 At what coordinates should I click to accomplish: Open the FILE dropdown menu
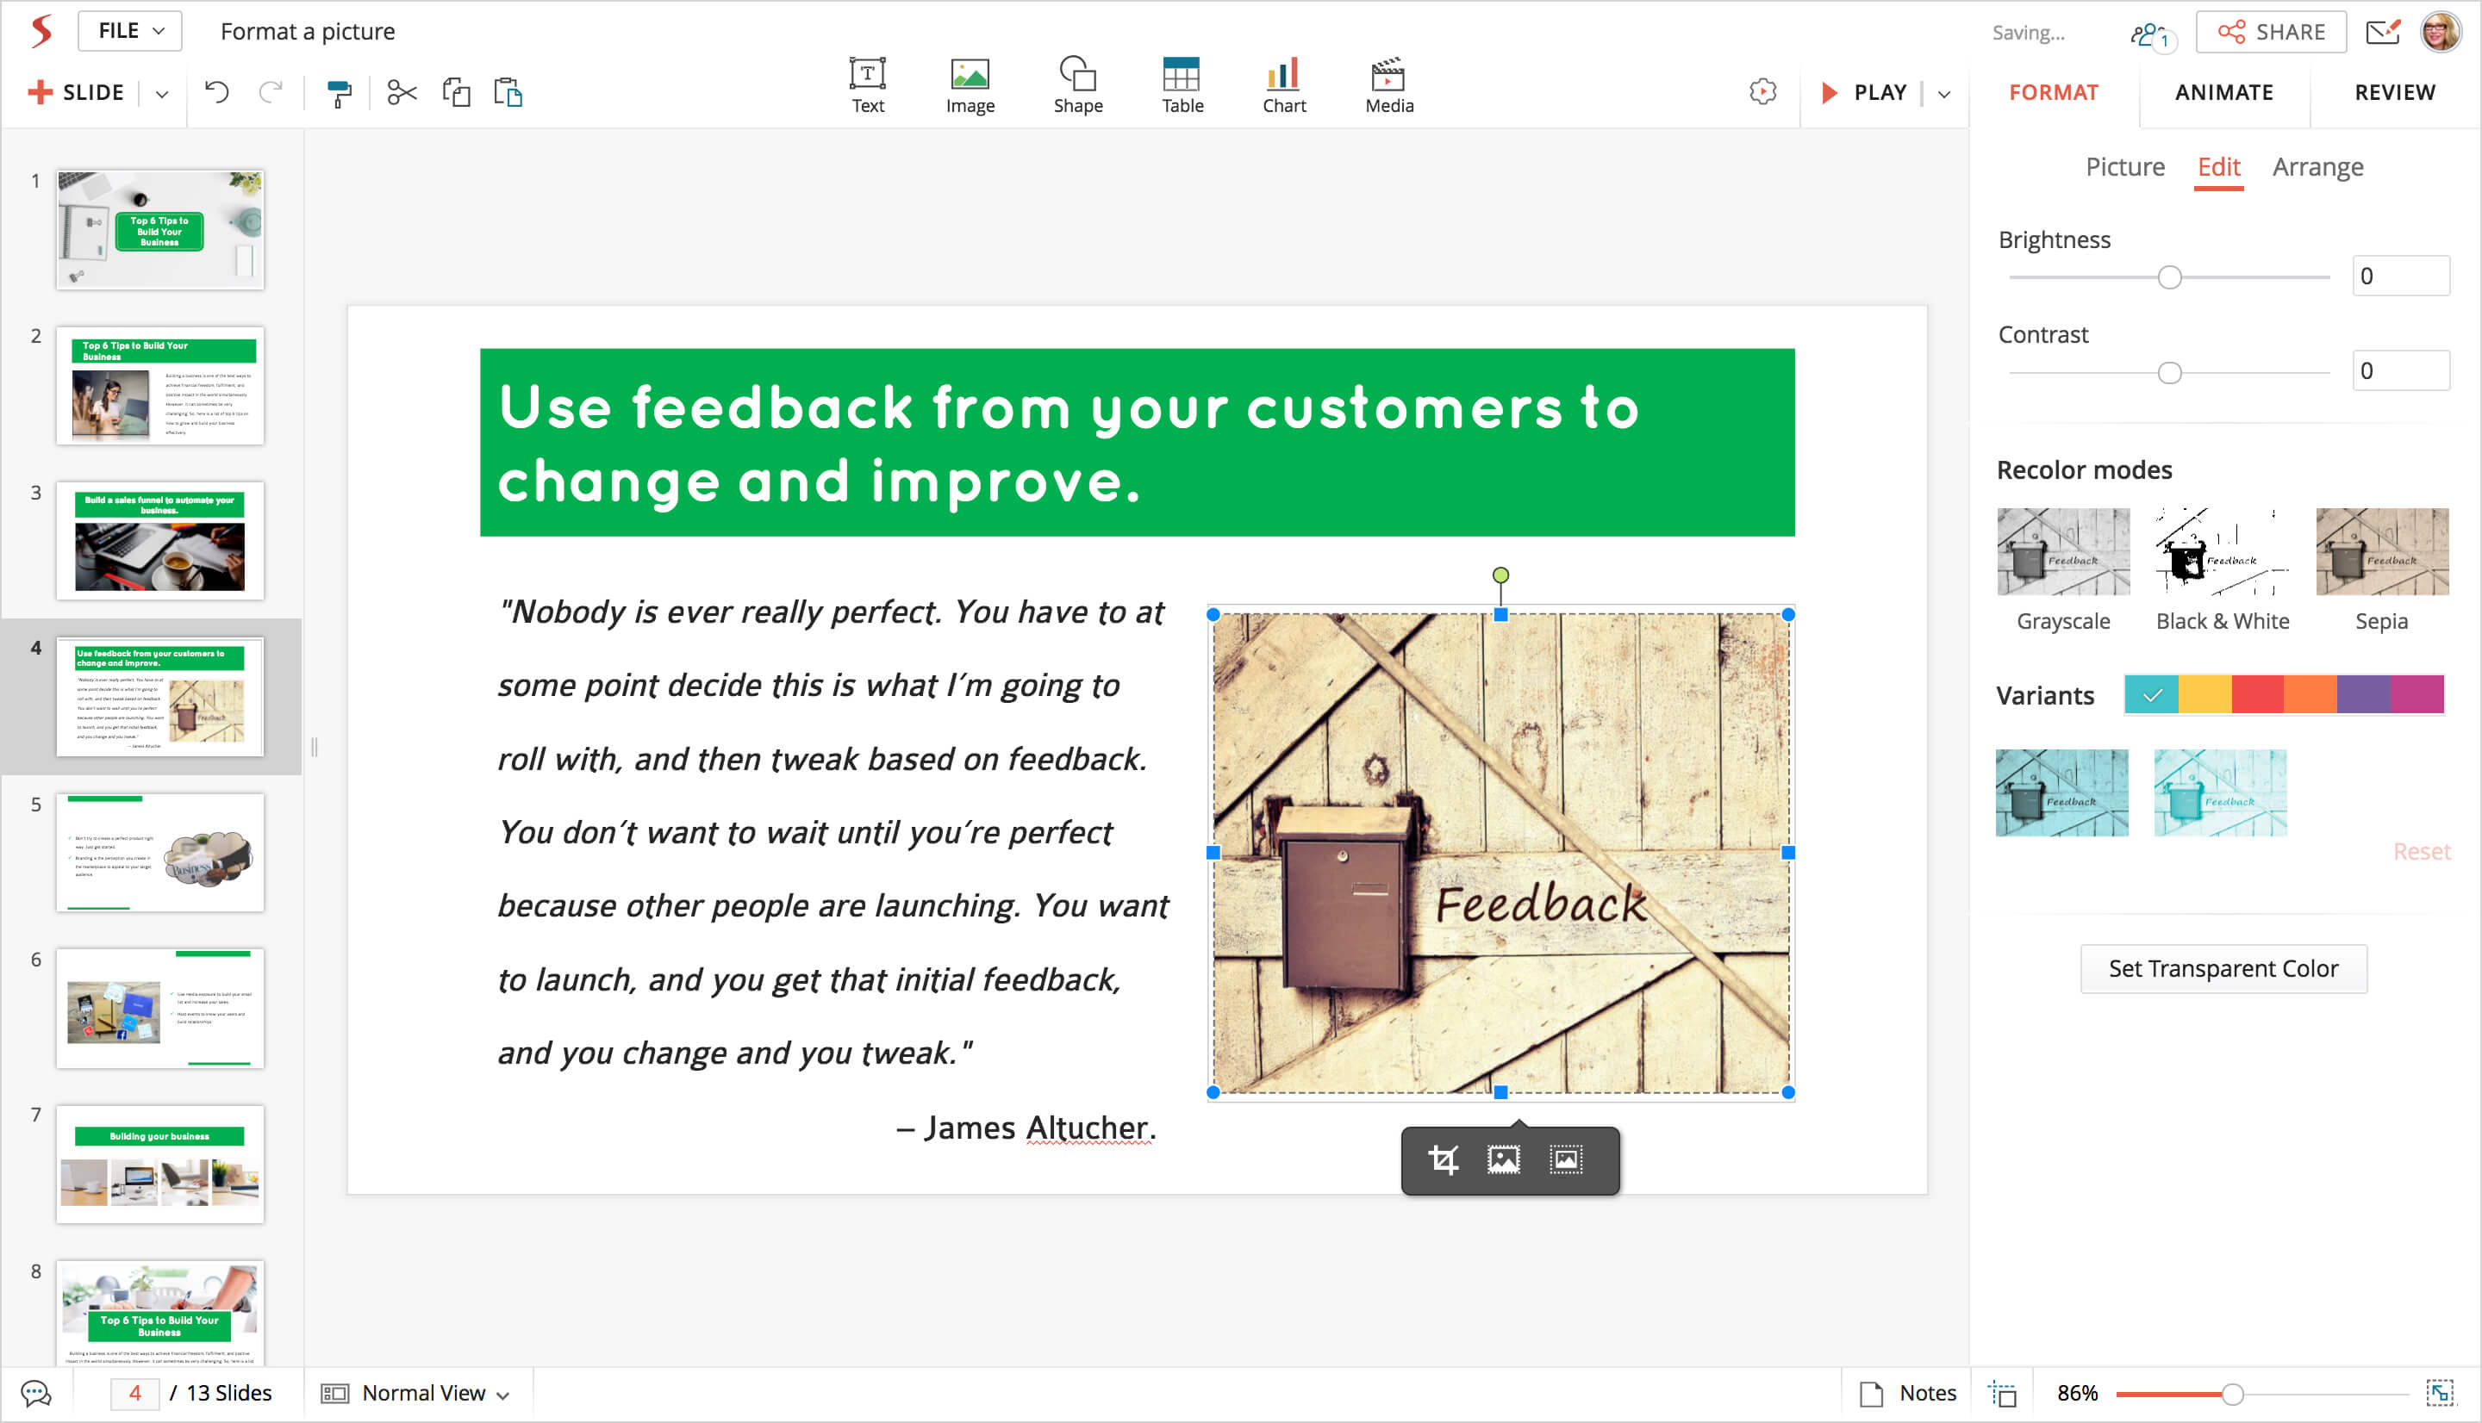pyautogui.click(x=130, y=31)
